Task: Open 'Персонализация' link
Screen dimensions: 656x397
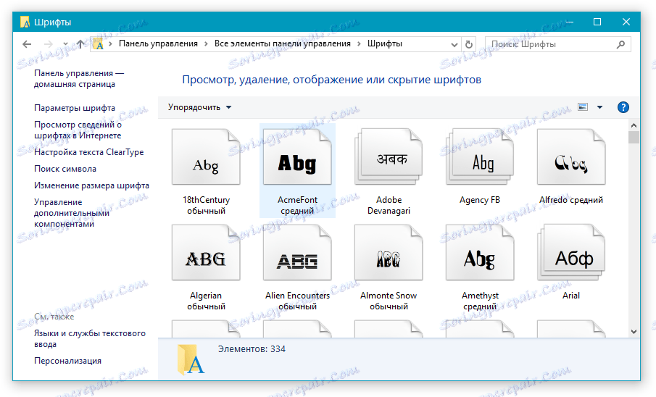Action: 68,361
